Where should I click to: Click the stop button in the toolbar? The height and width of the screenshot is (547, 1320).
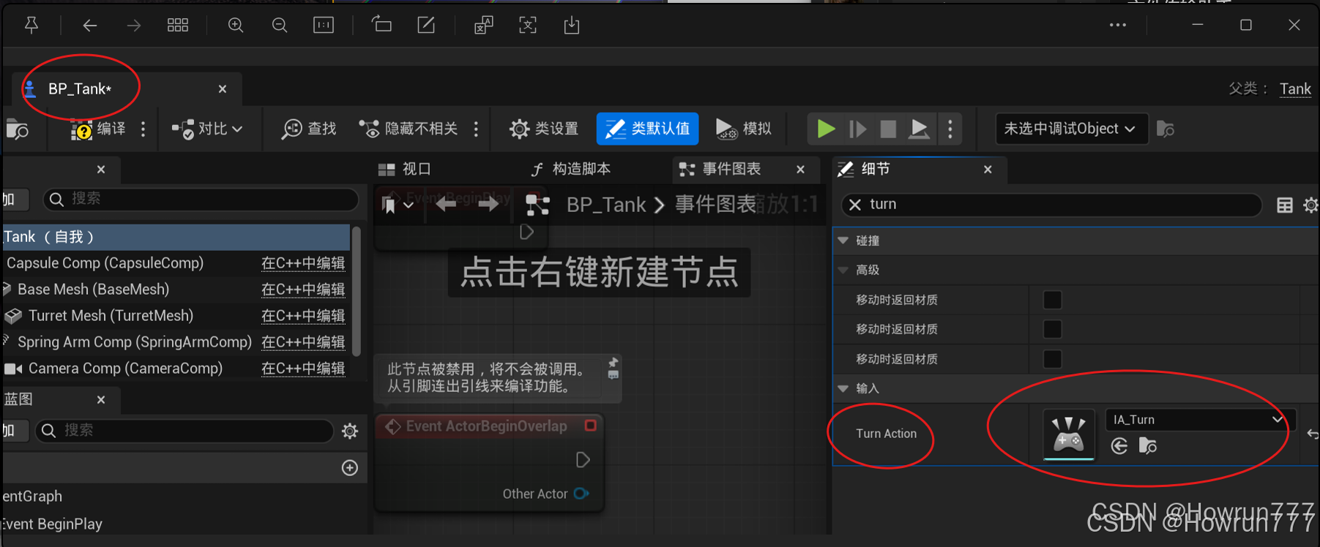888,129
